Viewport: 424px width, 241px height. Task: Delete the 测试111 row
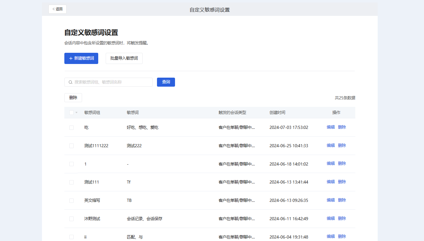click(342, 182)
